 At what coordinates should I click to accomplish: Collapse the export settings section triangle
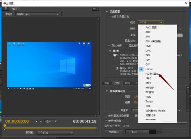[x=107, y=11]
